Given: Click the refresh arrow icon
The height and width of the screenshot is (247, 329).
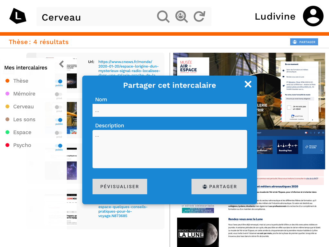Looking at the screenshot, I should coord(199,17).
